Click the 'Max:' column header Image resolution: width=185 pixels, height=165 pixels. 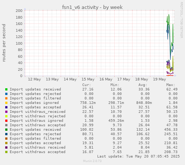pos(171,85)
